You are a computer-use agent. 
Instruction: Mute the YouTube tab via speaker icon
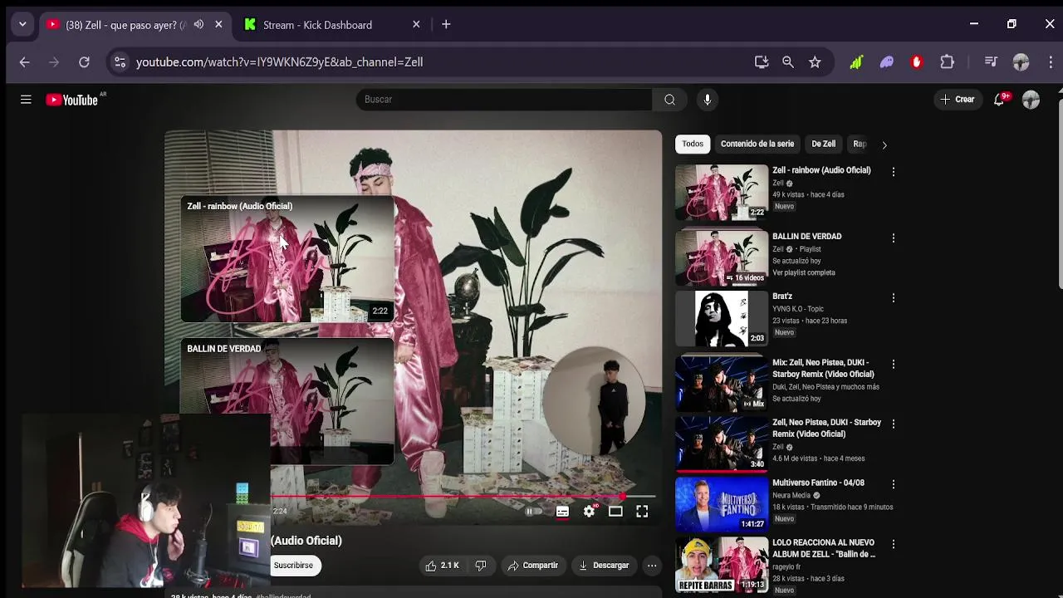(198, 25)
